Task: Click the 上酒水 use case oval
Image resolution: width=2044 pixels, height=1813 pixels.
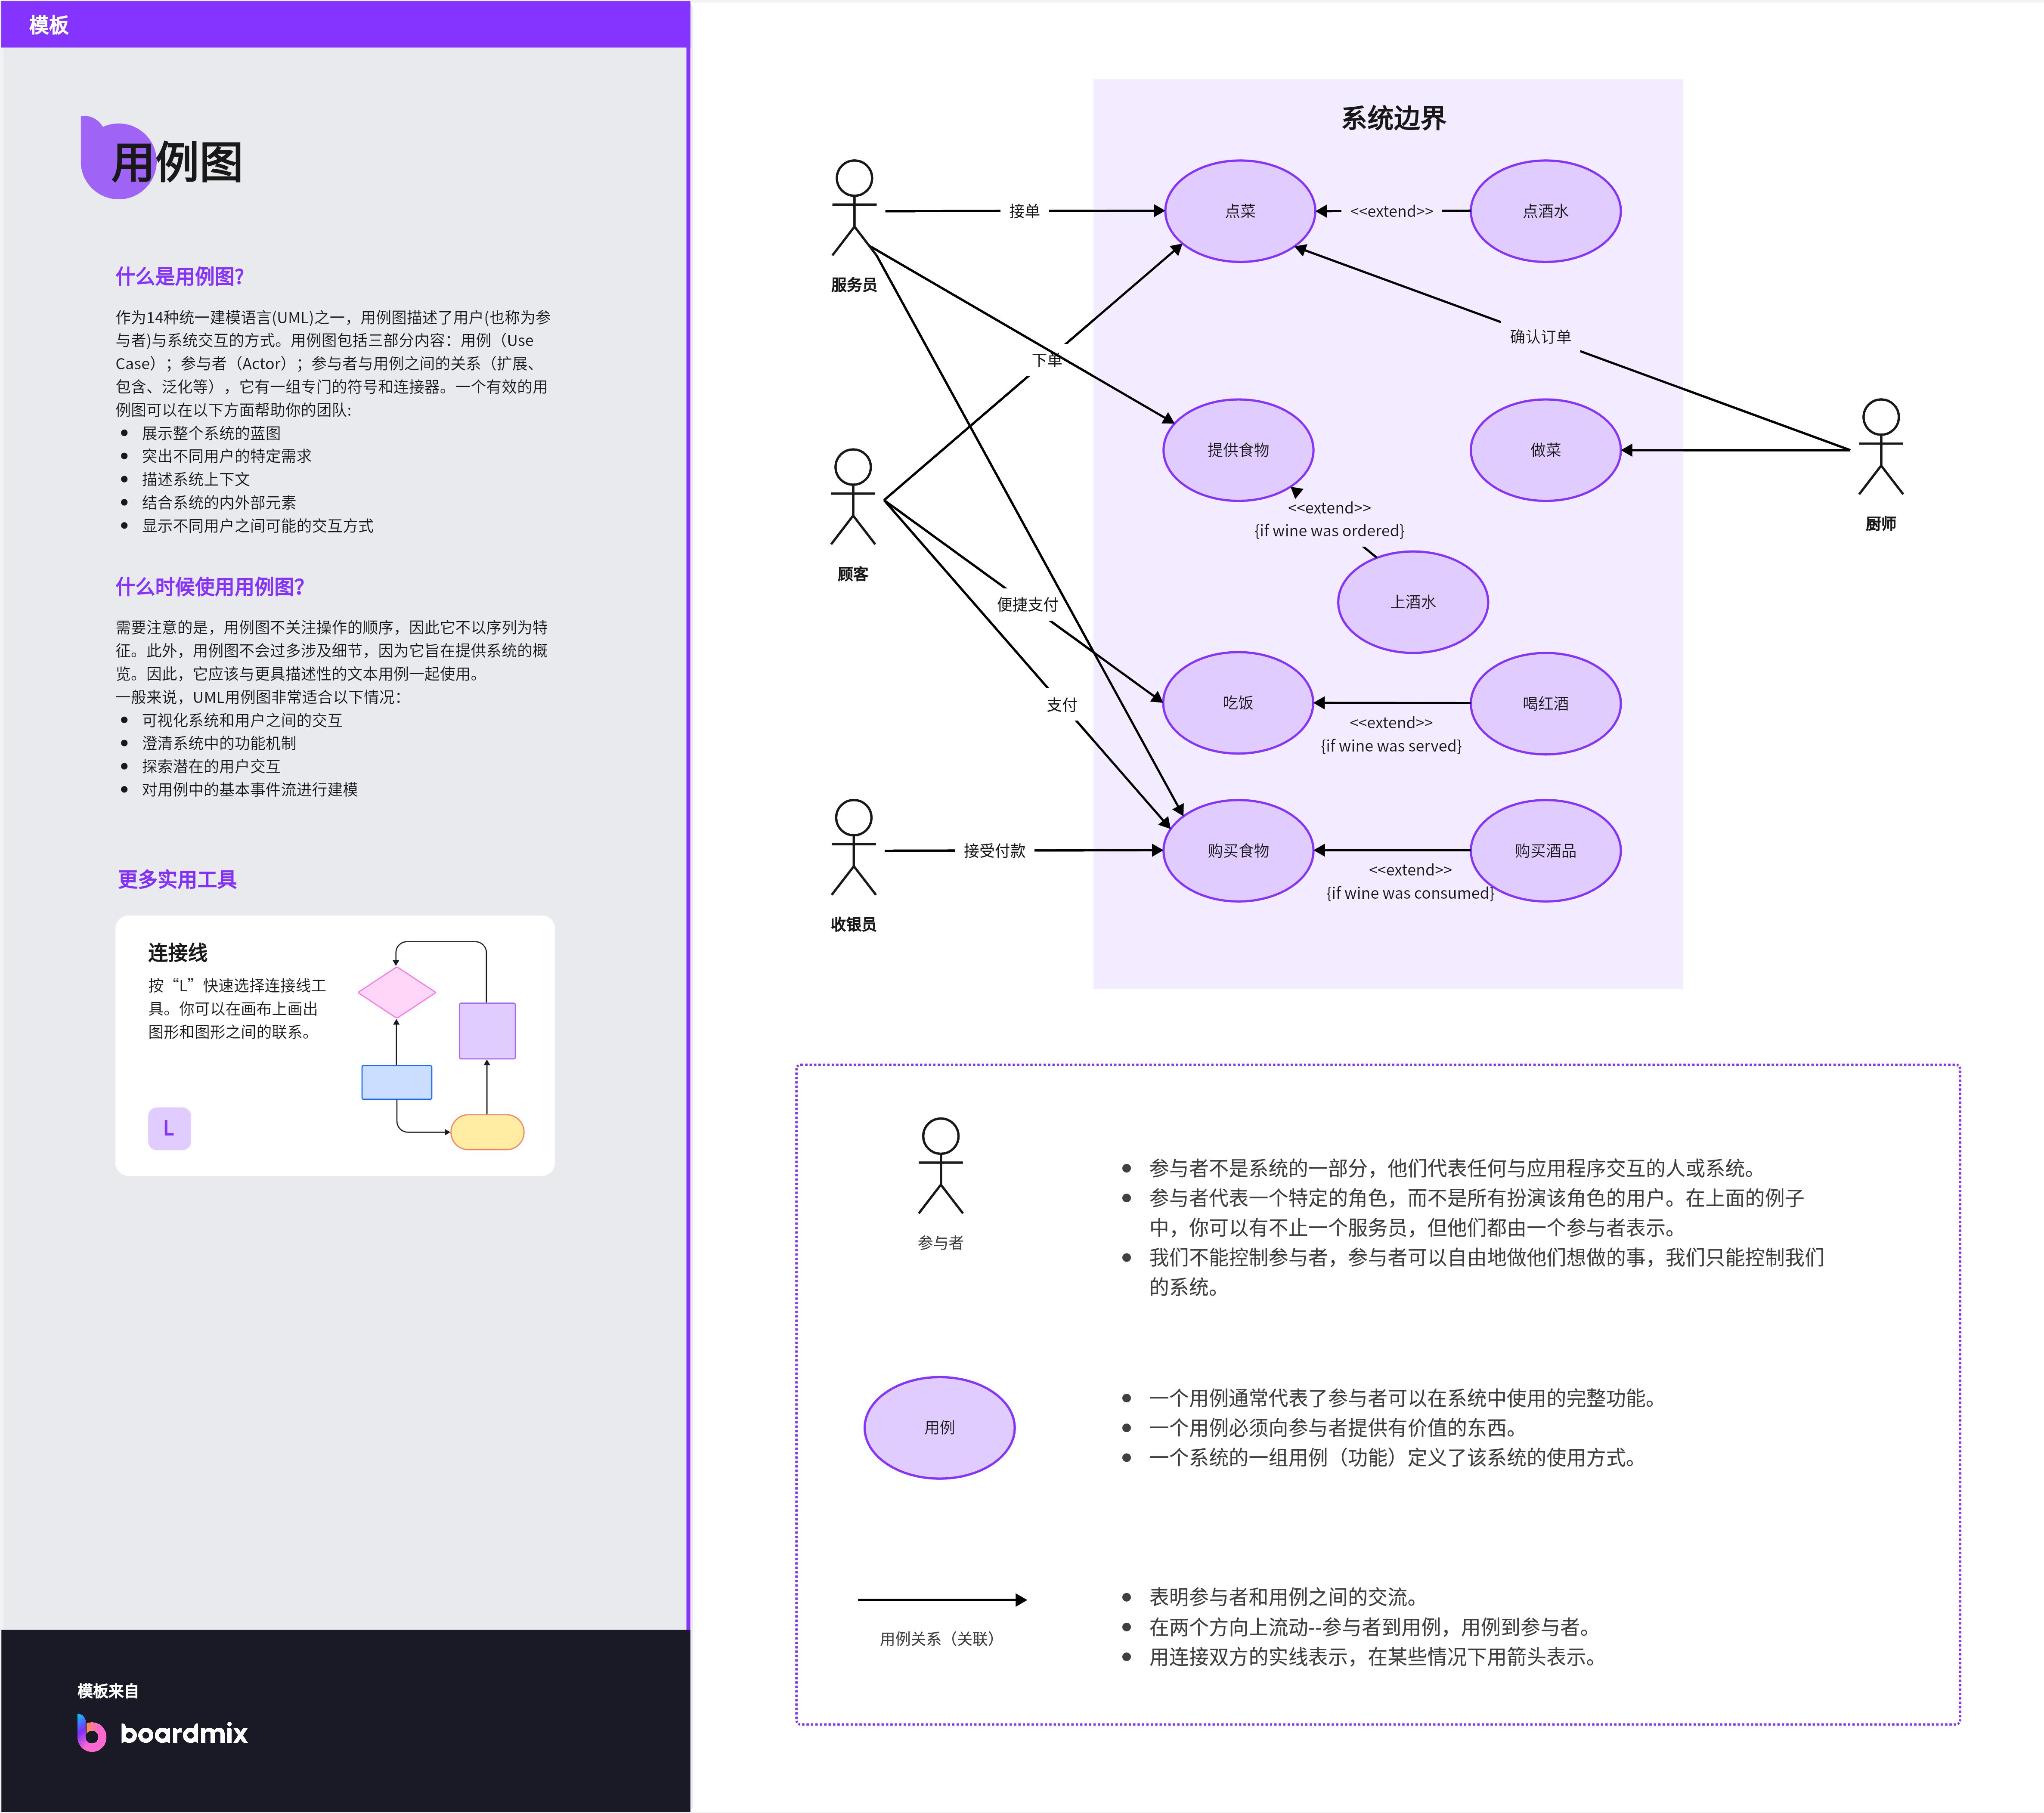Action: click(1412, 602)
